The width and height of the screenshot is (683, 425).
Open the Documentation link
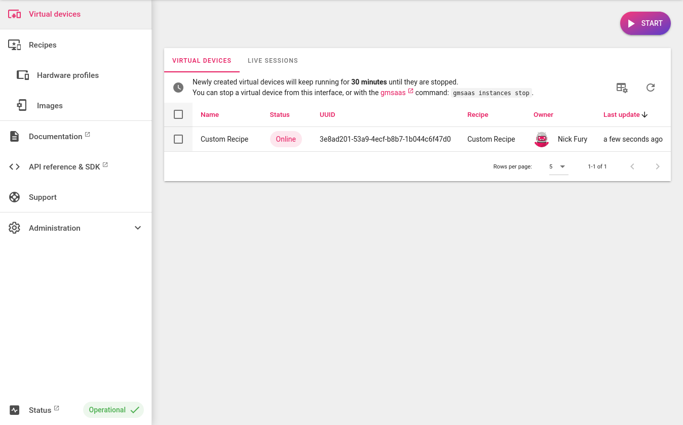pyautogui.click(x=76, y=137)
